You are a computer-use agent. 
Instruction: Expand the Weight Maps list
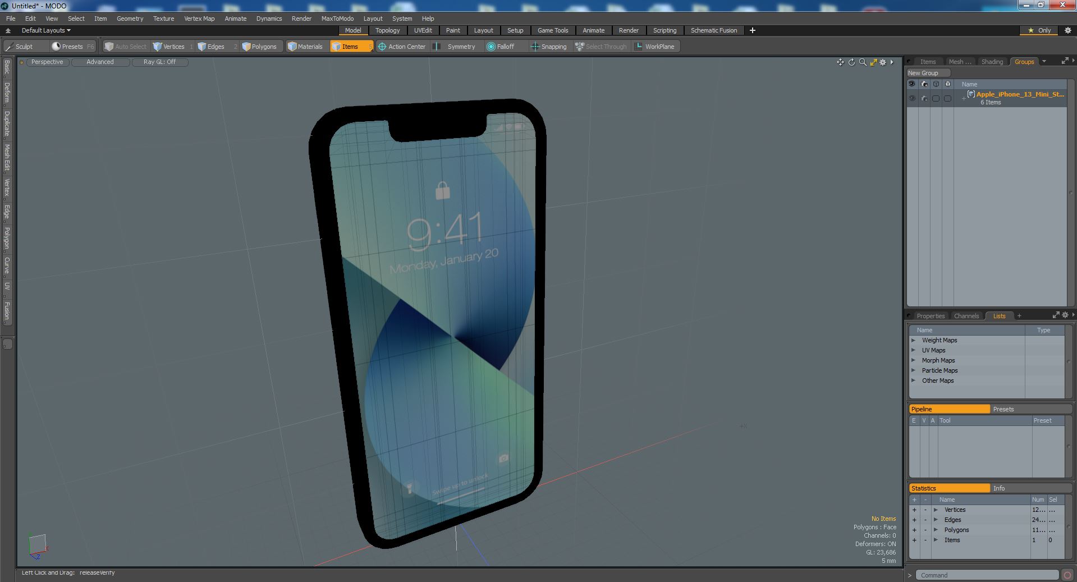point(913,340)
